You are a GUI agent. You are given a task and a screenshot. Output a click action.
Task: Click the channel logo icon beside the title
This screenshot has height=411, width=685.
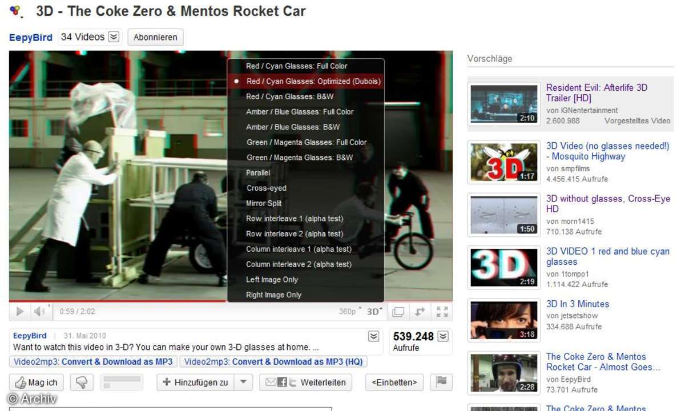pyautogui.click(x=16, y=10)
